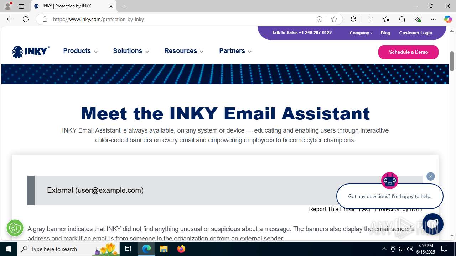456x256 pixels.
Task: Close the INKY Protection tab
Action: [111, 6]
